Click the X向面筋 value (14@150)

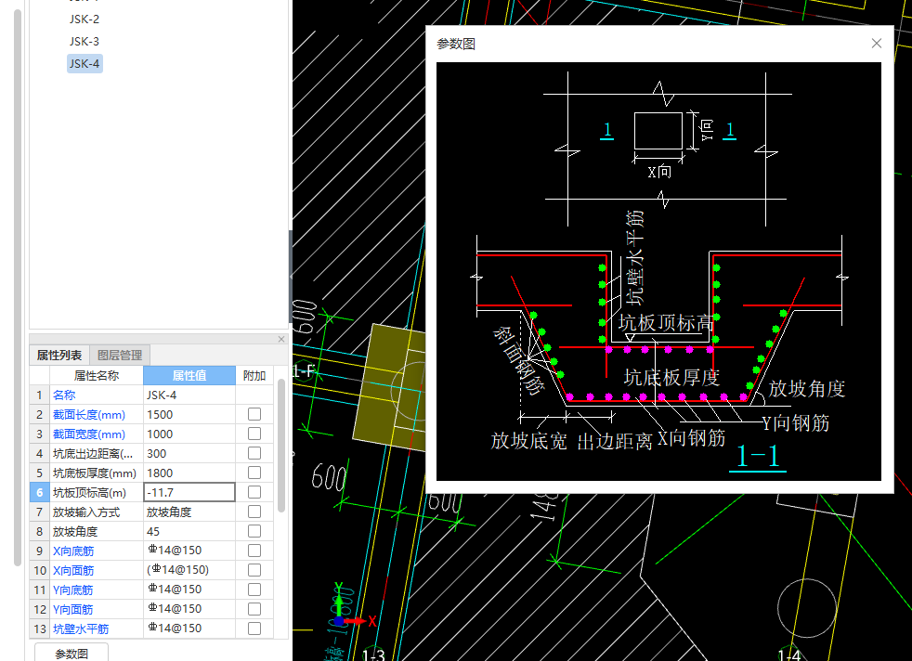(189, 570)
